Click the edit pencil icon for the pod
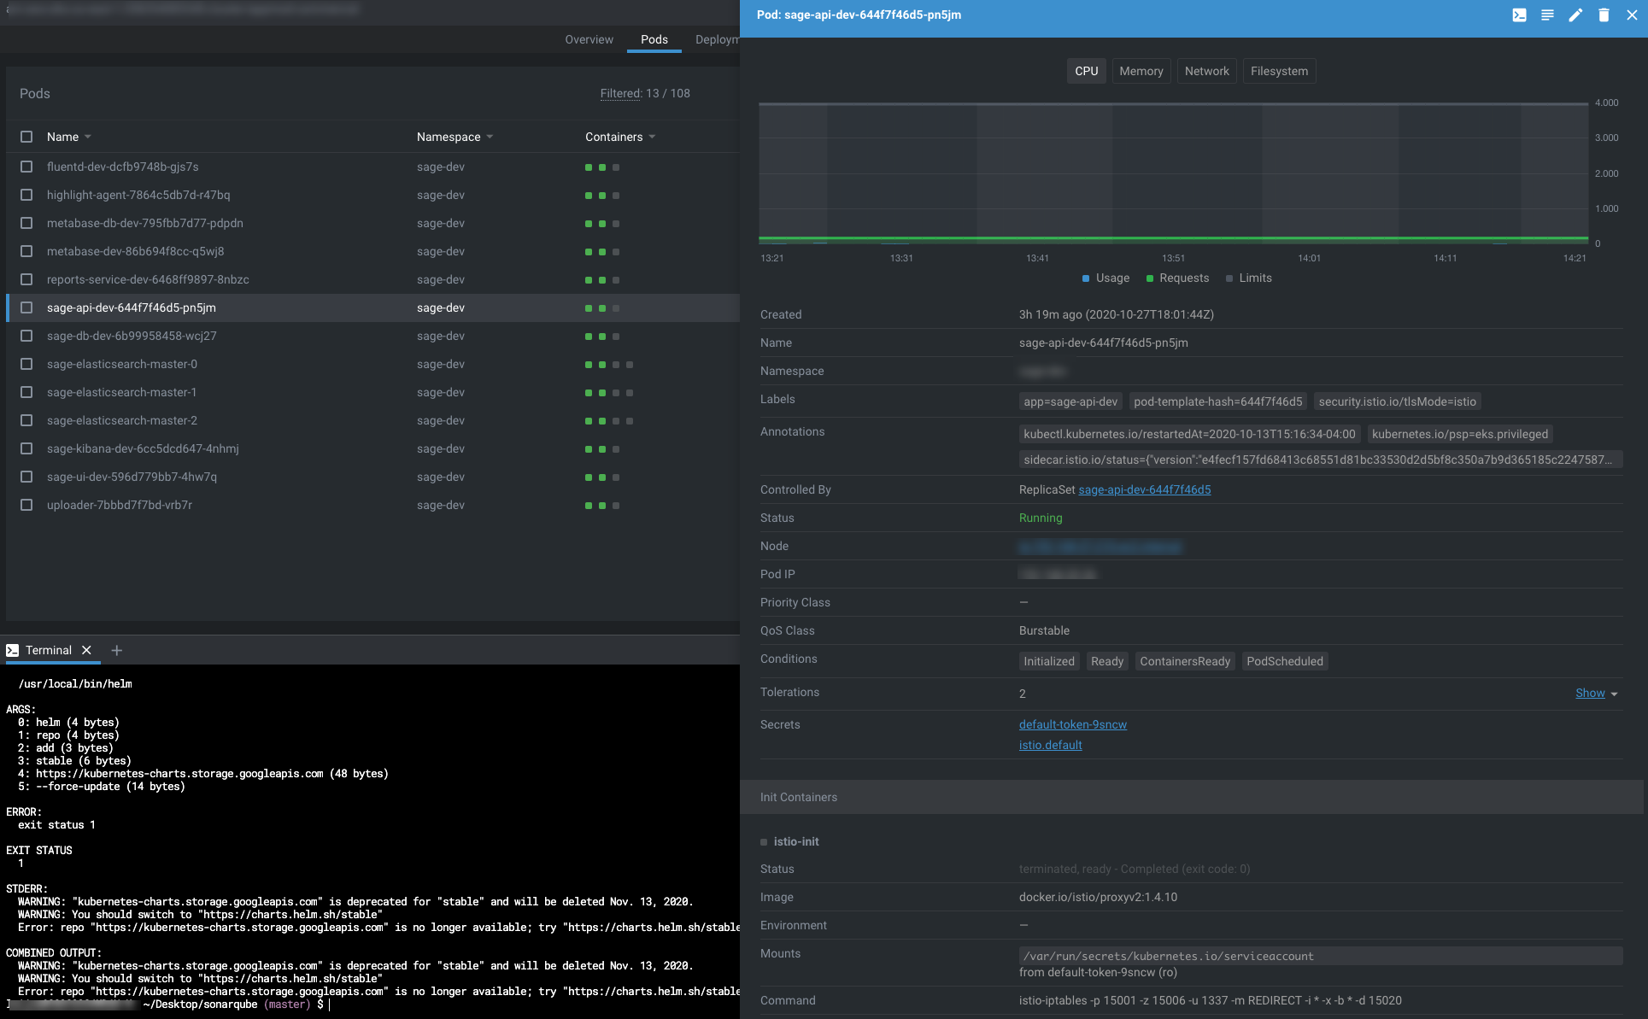Image resolution: width=1648 pixels, height=1019 pixels. [x=1575, y=15]
